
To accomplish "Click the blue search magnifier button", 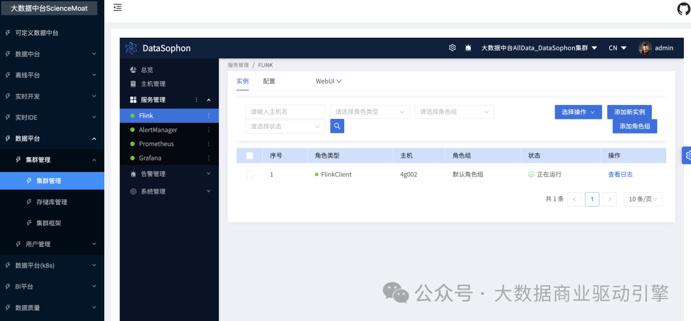I will [x=337, y=126].
